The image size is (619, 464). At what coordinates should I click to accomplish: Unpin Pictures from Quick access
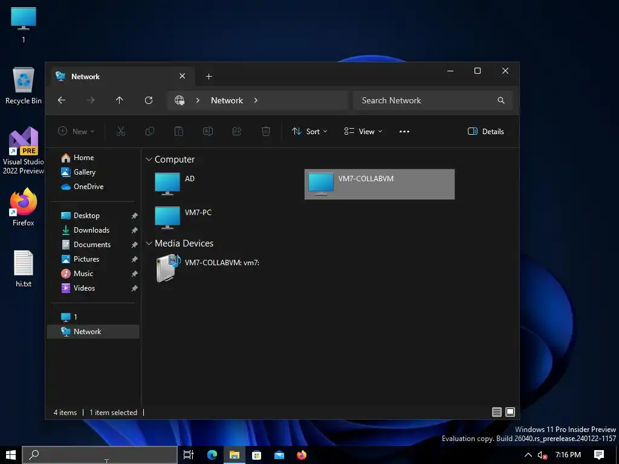coord(135,259)
